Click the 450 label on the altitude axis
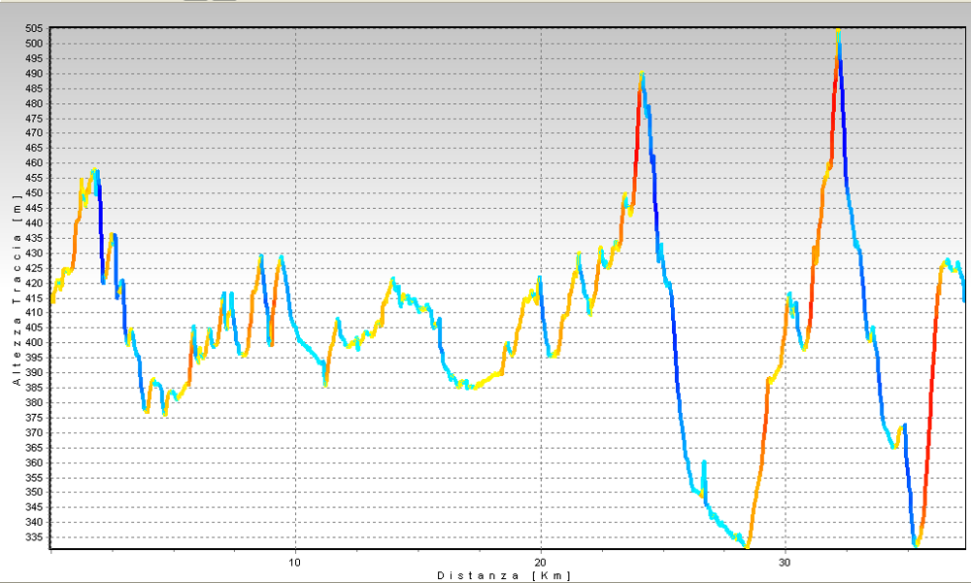971x583 pixels. point(36,192)
